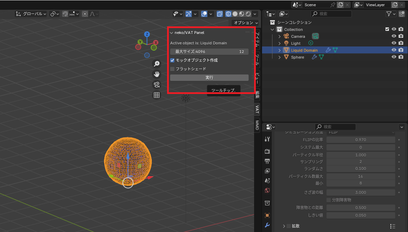Toggle snapping magnet icon
Image resolution: width=408 pixels, height=232 pixels.
tap(65, 14)
